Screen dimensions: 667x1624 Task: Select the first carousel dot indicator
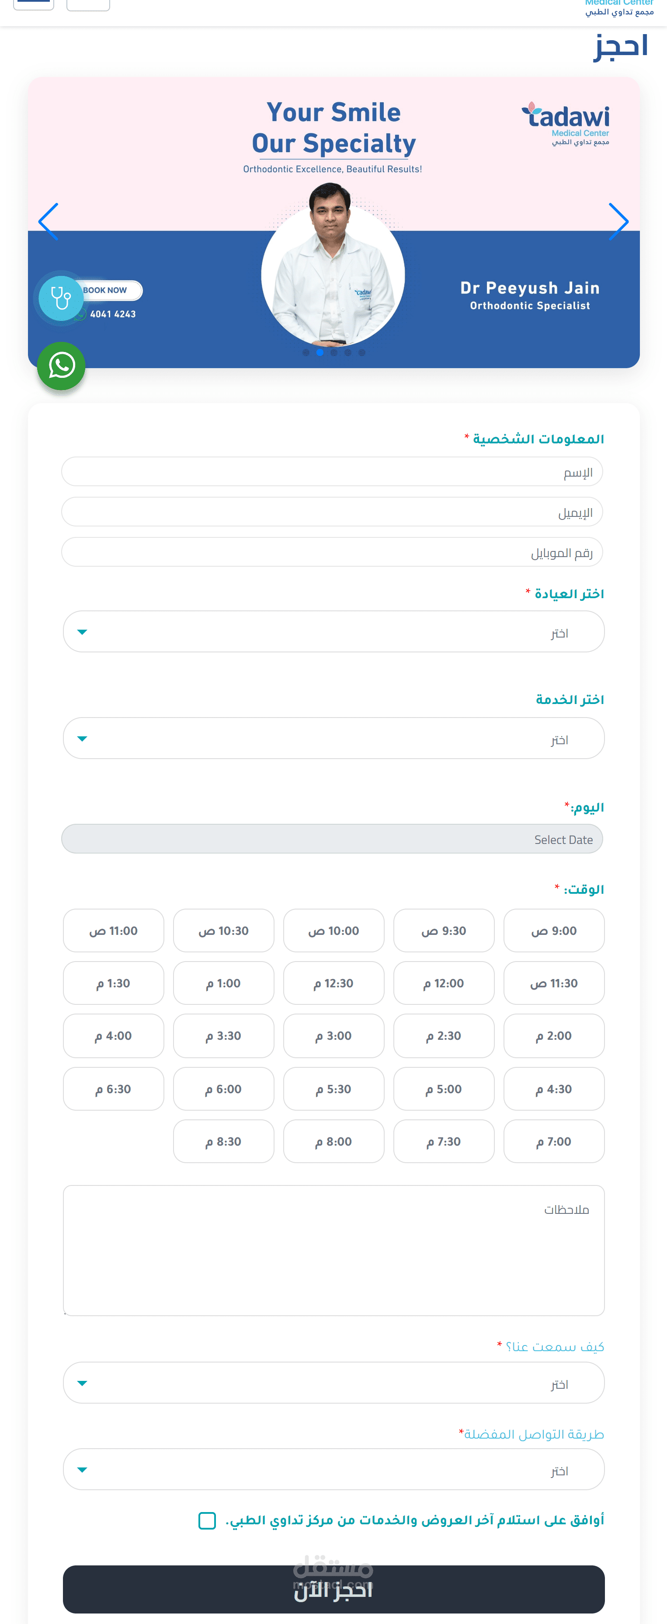pyautogui.click(x=306, y=353)
